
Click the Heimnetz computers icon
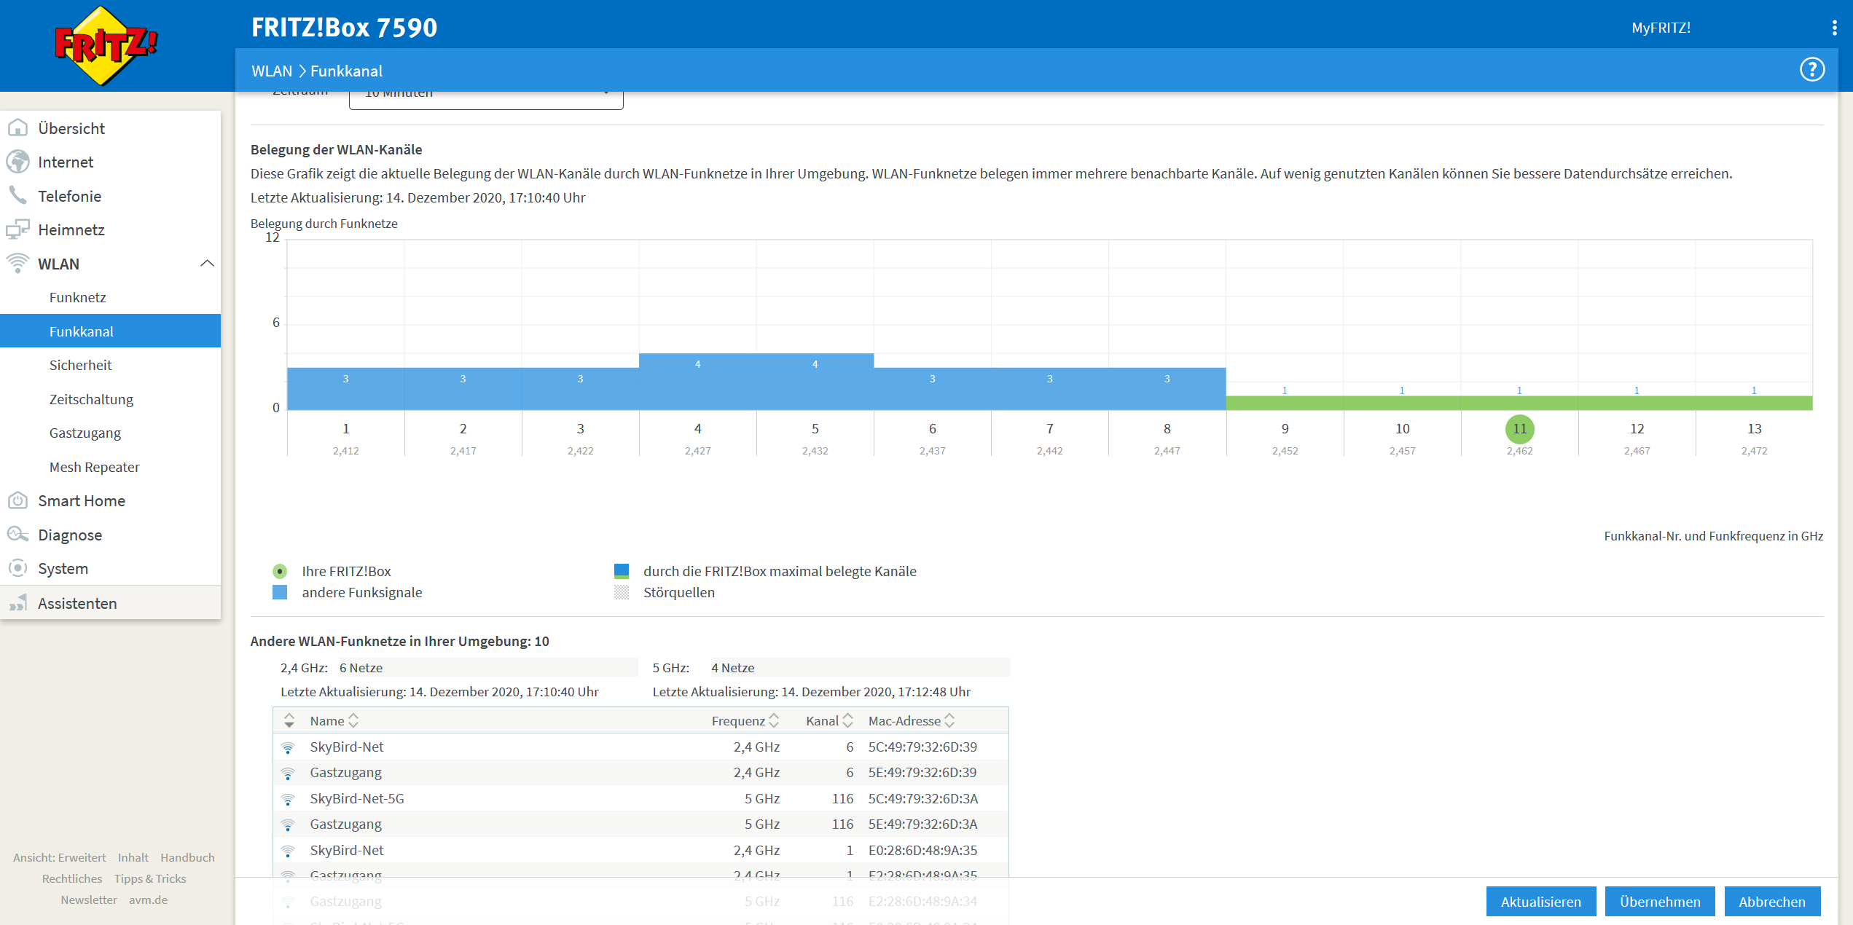[x=18, y=229]
